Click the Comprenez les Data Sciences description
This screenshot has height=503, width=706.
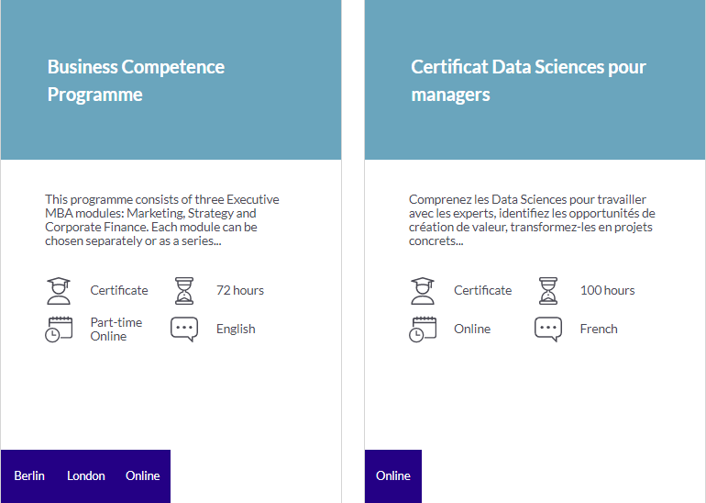[532, 220]
